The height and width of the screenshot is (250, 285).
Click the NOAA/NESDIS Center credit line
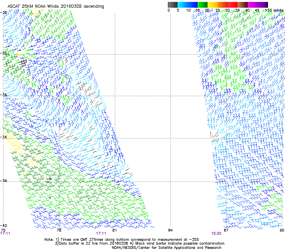coord(166,248)
